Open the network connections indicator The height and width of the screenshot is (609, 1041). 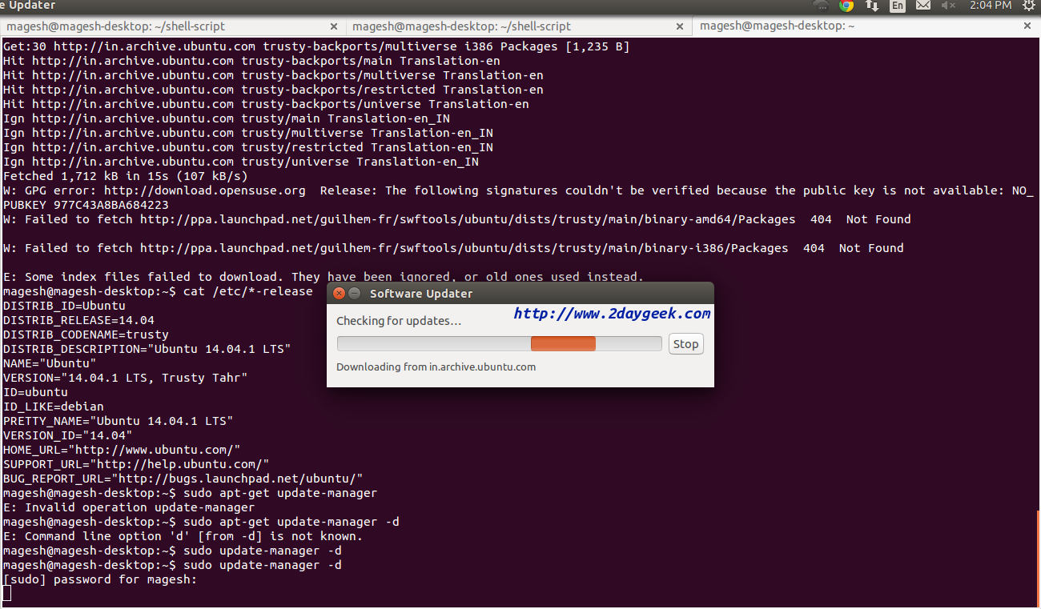tap(872, 6)
